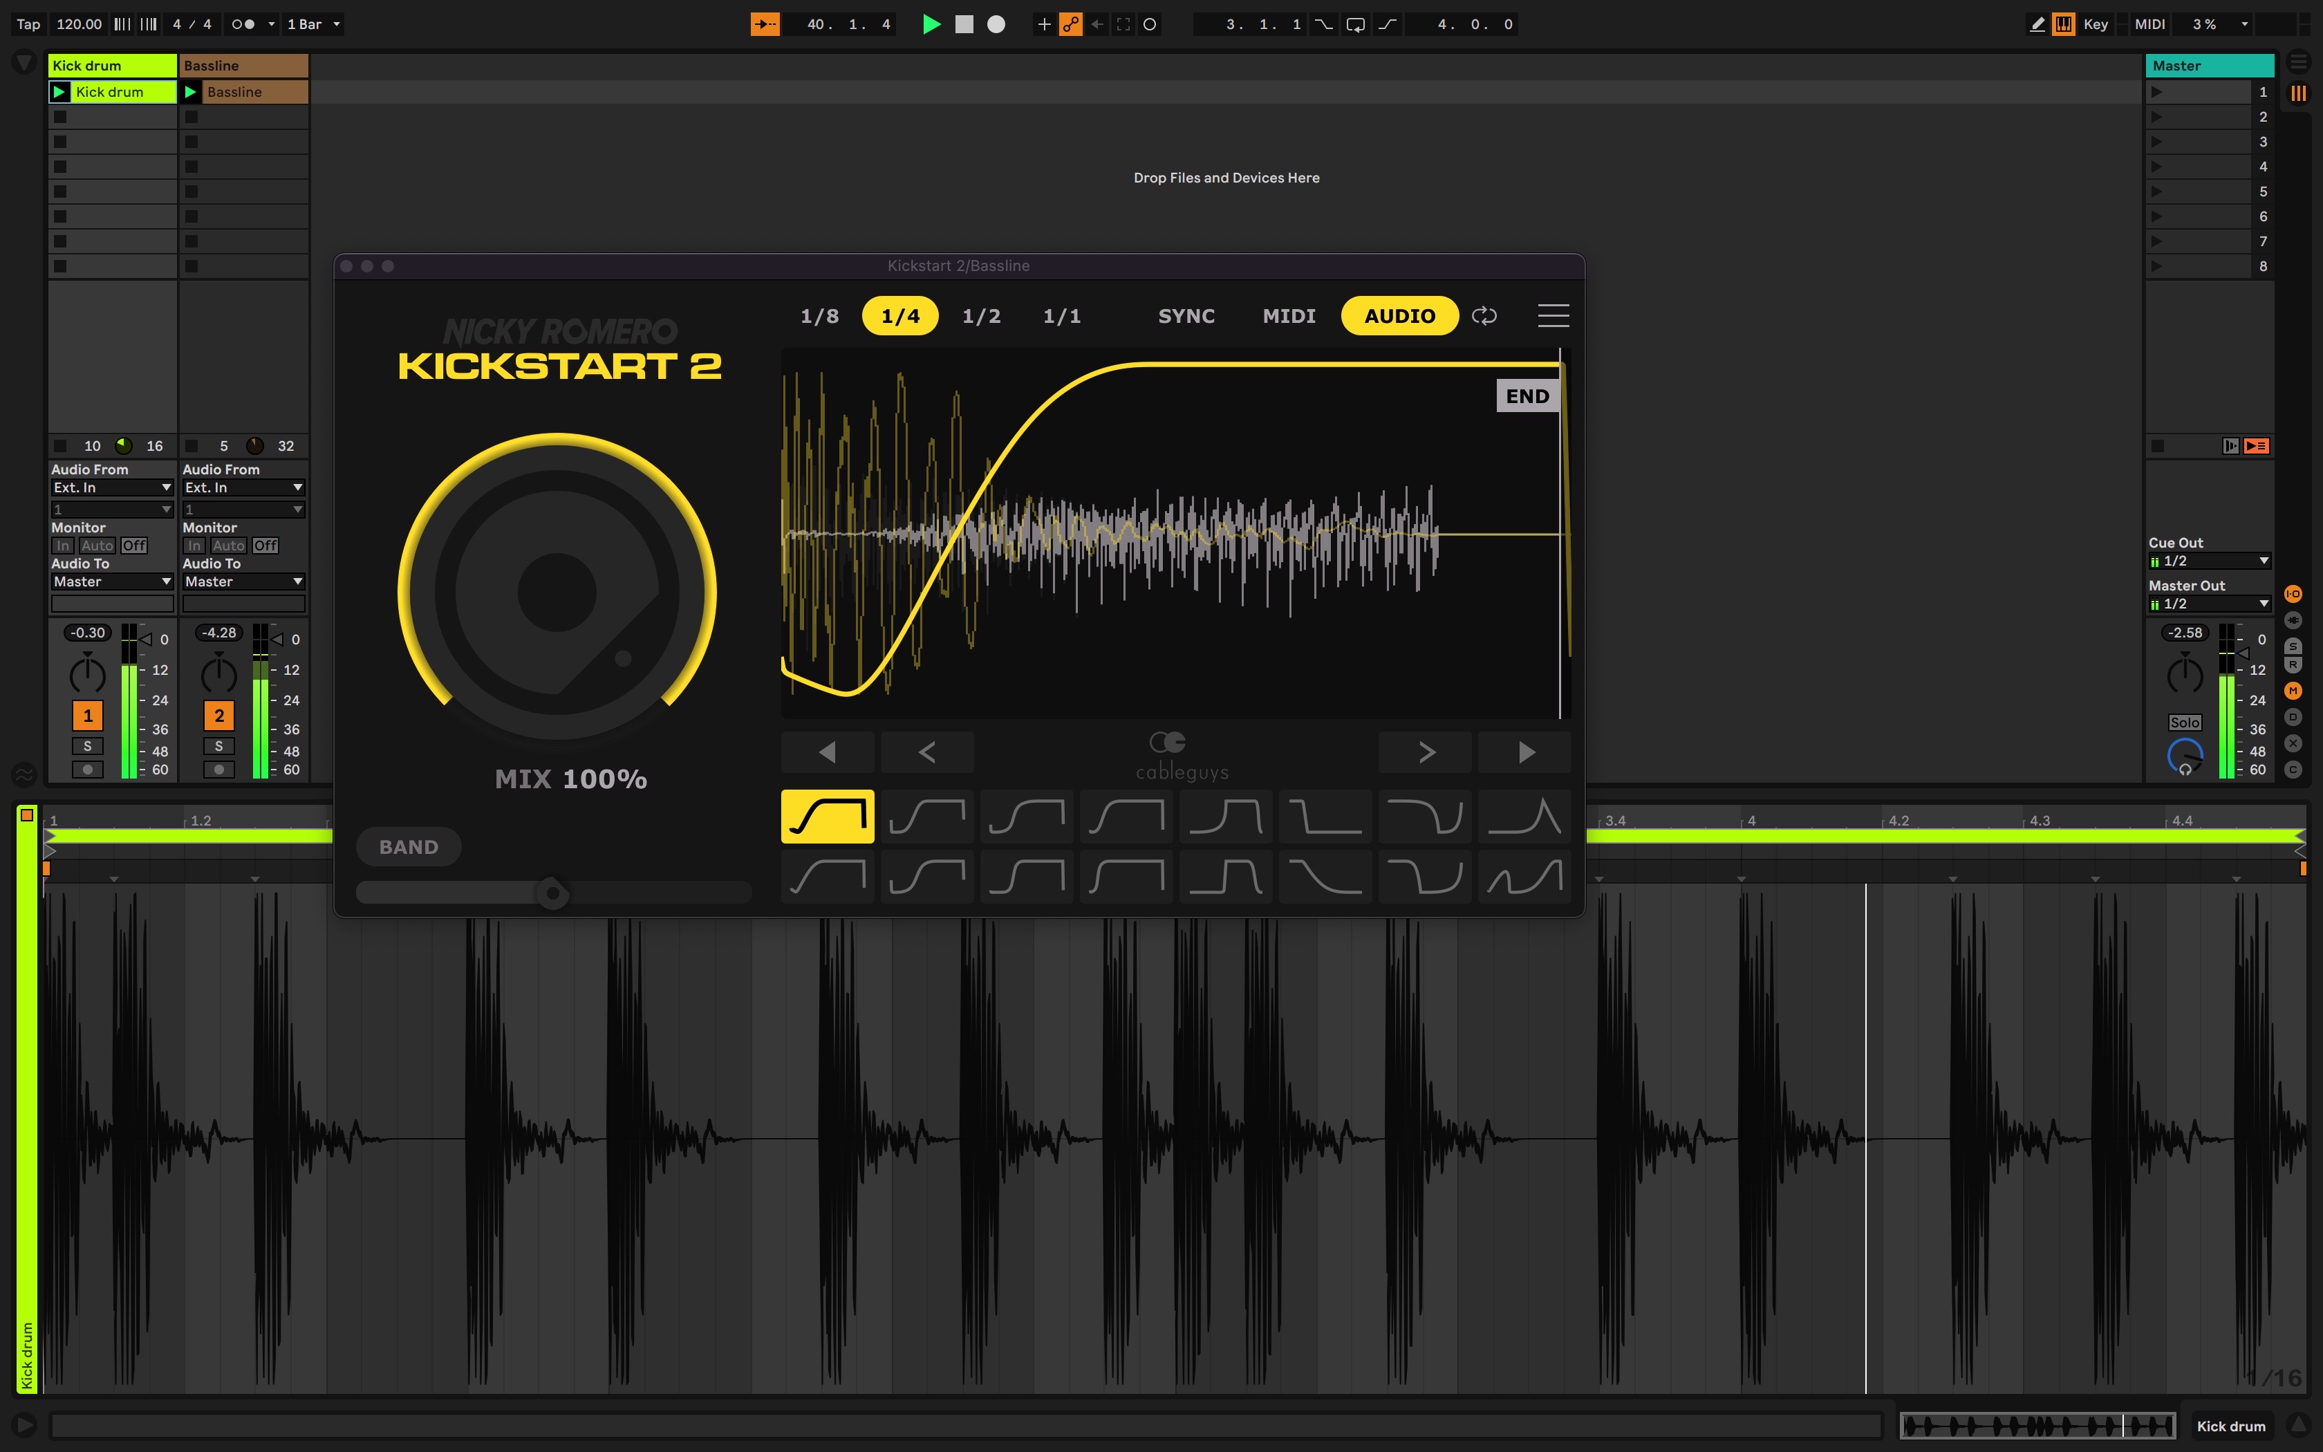Select the AUDIO trigger mode in Kickstart
2323x1452 pixels.
[x=1399, y=316]
